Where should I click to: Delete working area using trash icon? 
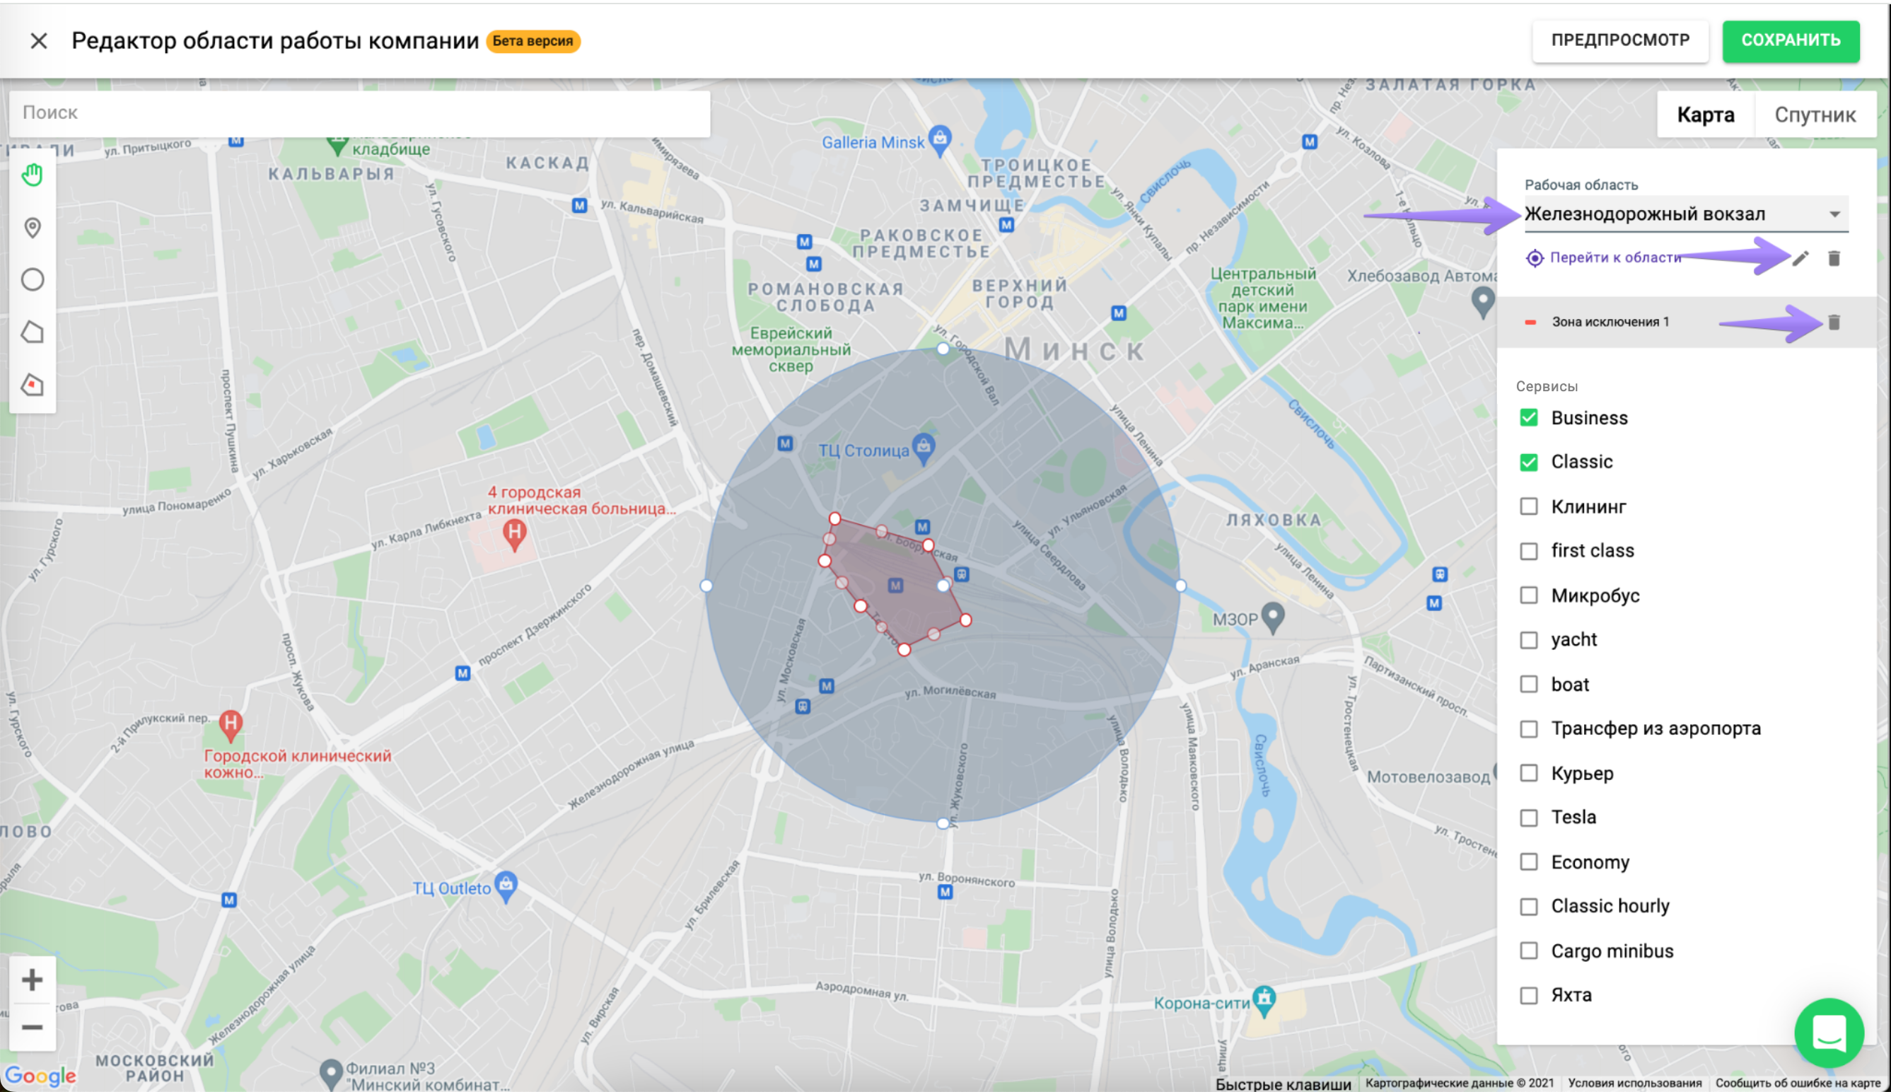coord(1834,259)
